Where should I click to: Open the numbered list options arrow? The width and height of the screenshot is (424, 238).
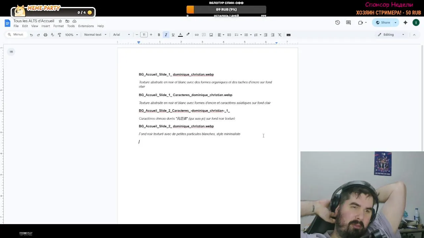260,35
